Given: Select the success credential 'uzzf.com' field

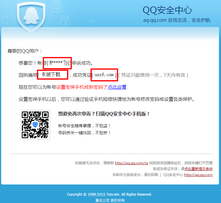Looking at the screenshot, I should (104, 75).
